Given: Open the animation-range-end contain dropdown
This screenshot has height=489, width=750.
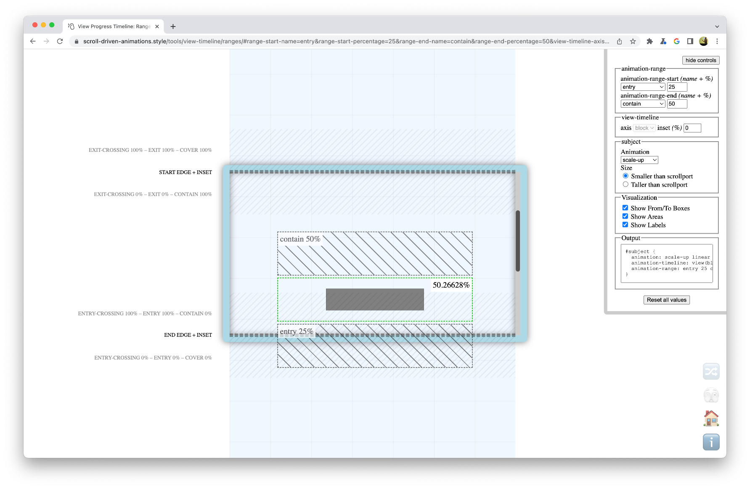Looking at the screenshot, I should [642, 104].
